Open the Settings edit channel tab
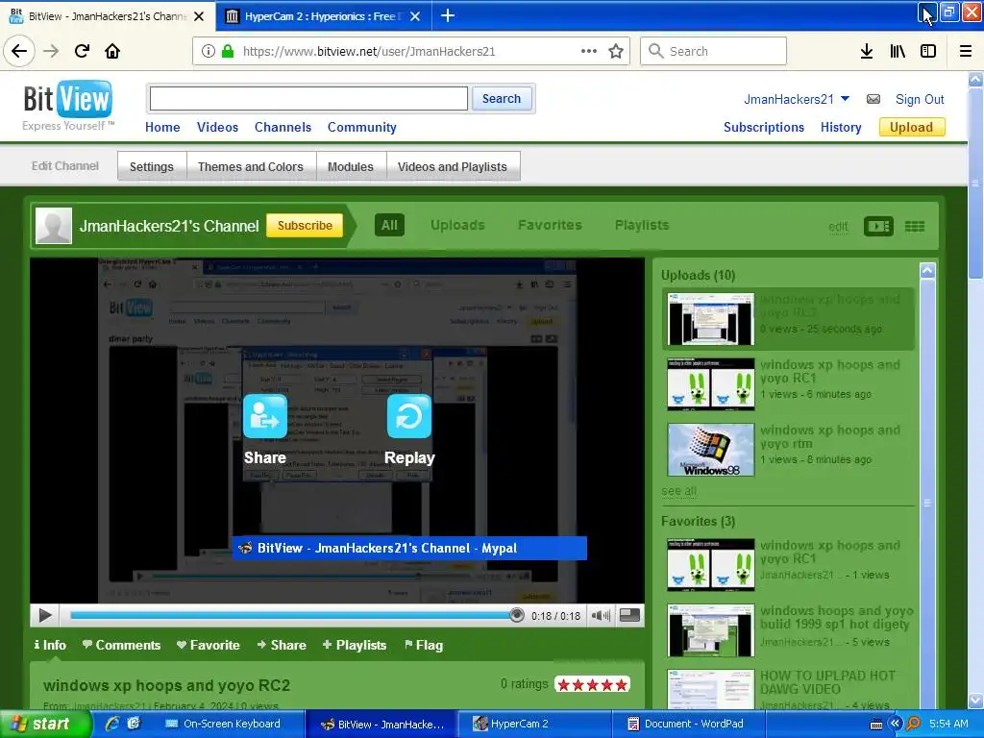The image size is (984, 738). (x=151, y=166)
